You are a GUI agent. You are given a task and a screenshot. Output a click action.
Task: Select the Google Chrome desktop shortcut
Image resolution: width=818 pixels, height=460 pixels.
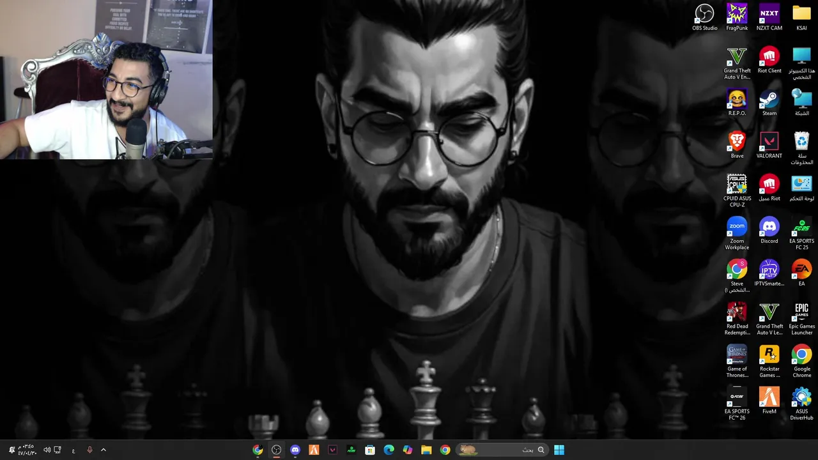[x=801, y=362]
